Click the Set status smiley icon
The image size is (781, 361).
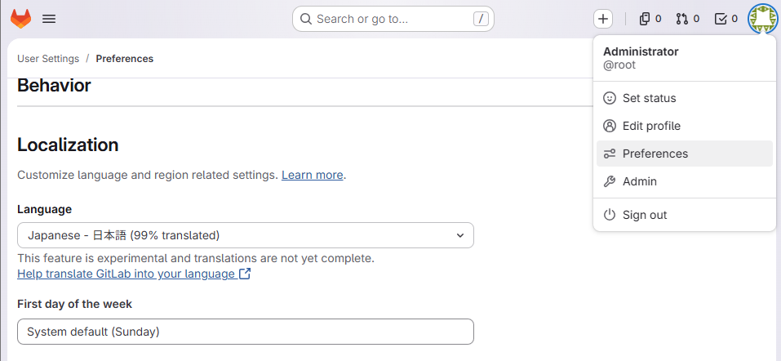click(610, 98)
